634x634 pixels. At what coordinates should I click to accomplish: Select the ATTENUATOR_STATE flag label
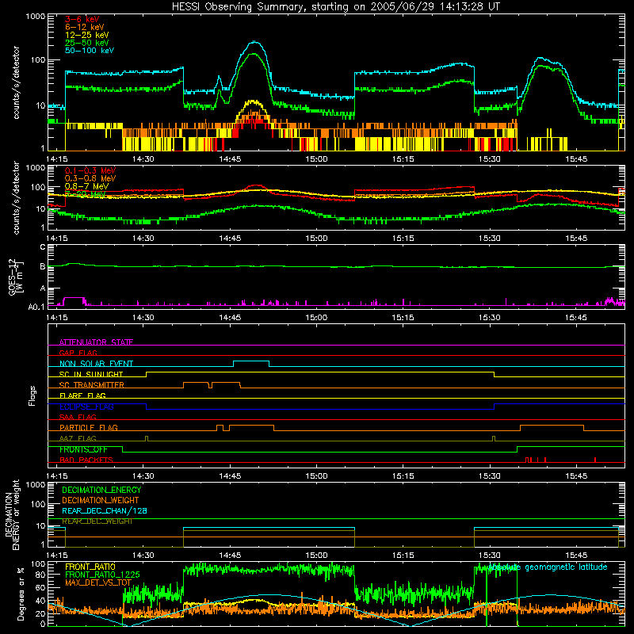pos(96,342)
